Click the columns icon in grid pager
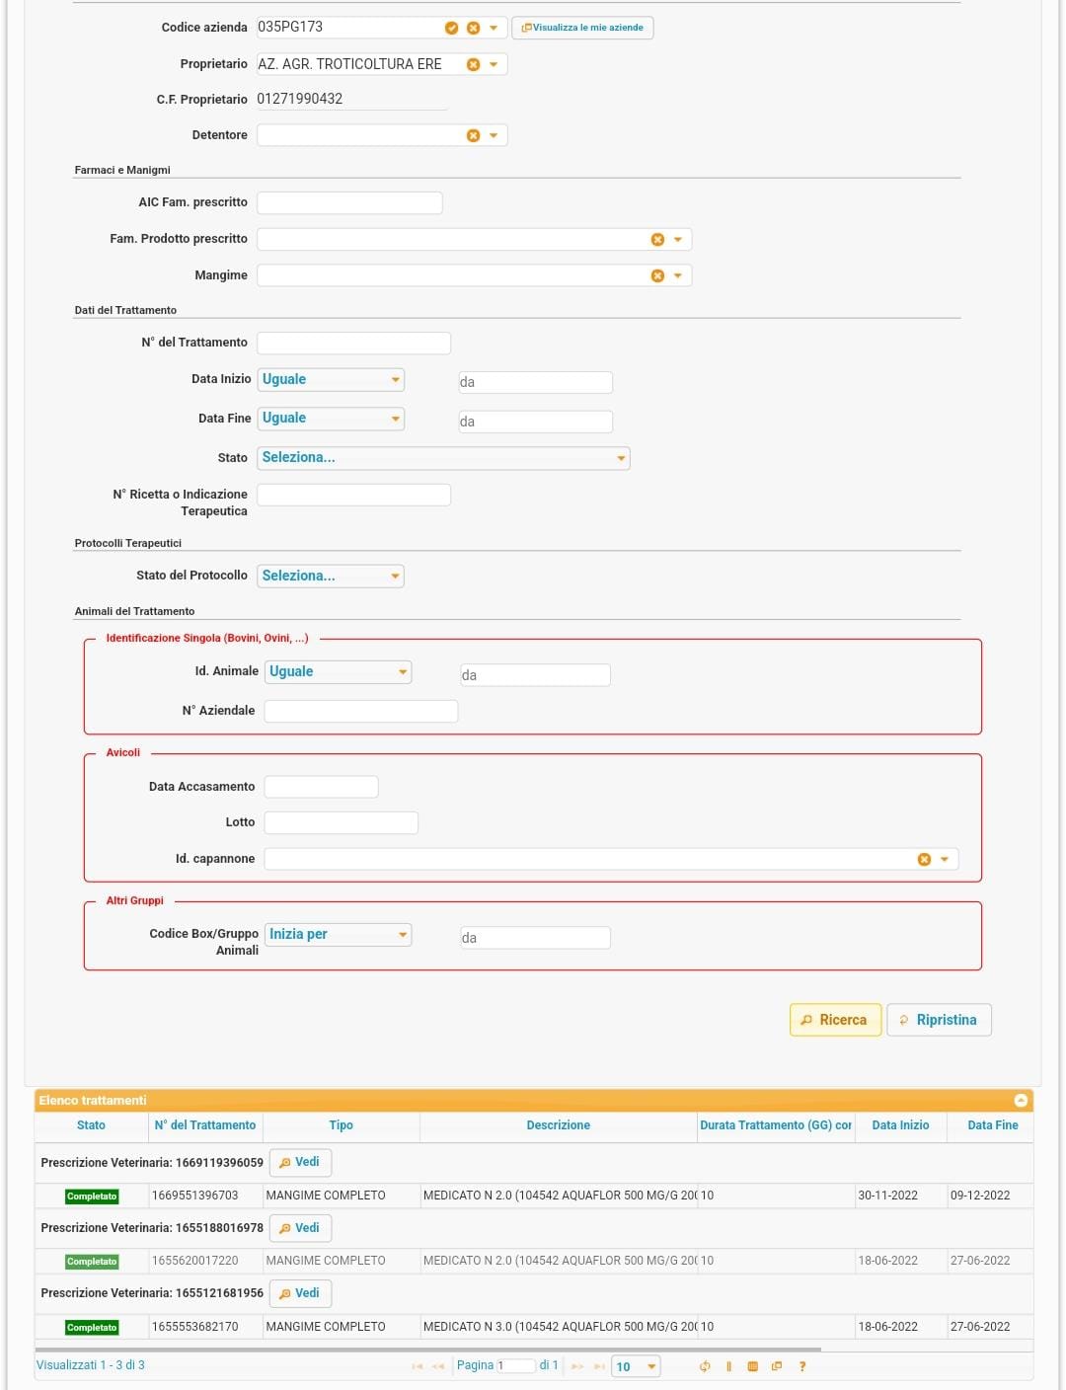Screen dimensions: 1066x1390 [728, 1366]
